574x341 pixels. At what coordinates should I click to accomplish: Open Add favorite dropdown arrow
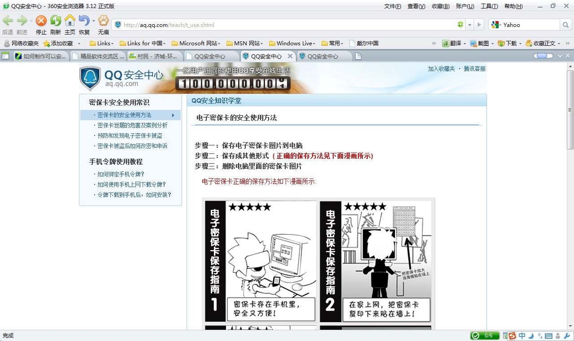(x=79, y=44)
